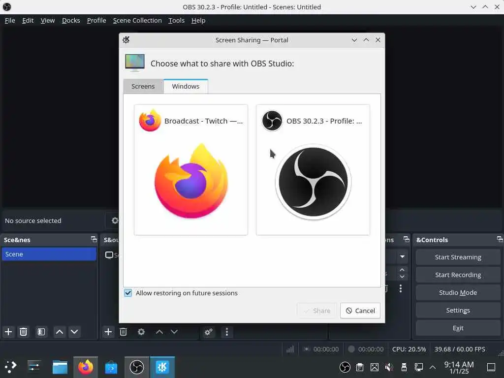This screenshot has height=378, width=504.
Task: Click the source properties gear beside No source selected
Action: [114, 220]
